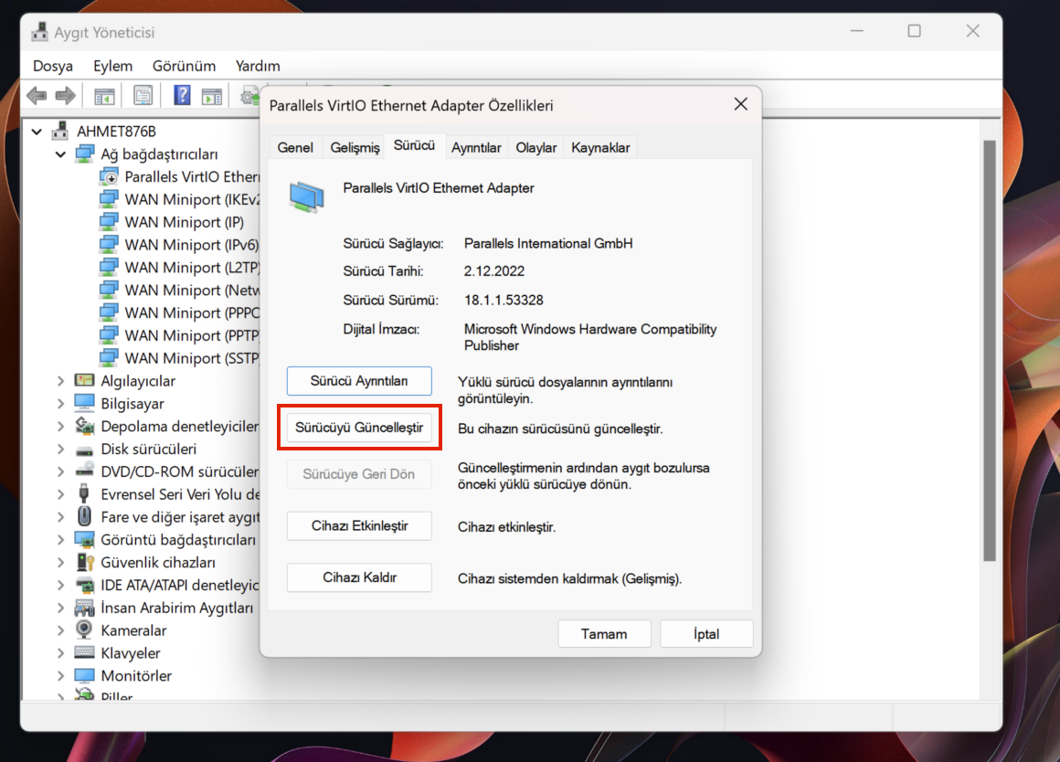Click the Monitörler screen icon
The height and width of the screenshot is (762, 1060).
point(84,675)
